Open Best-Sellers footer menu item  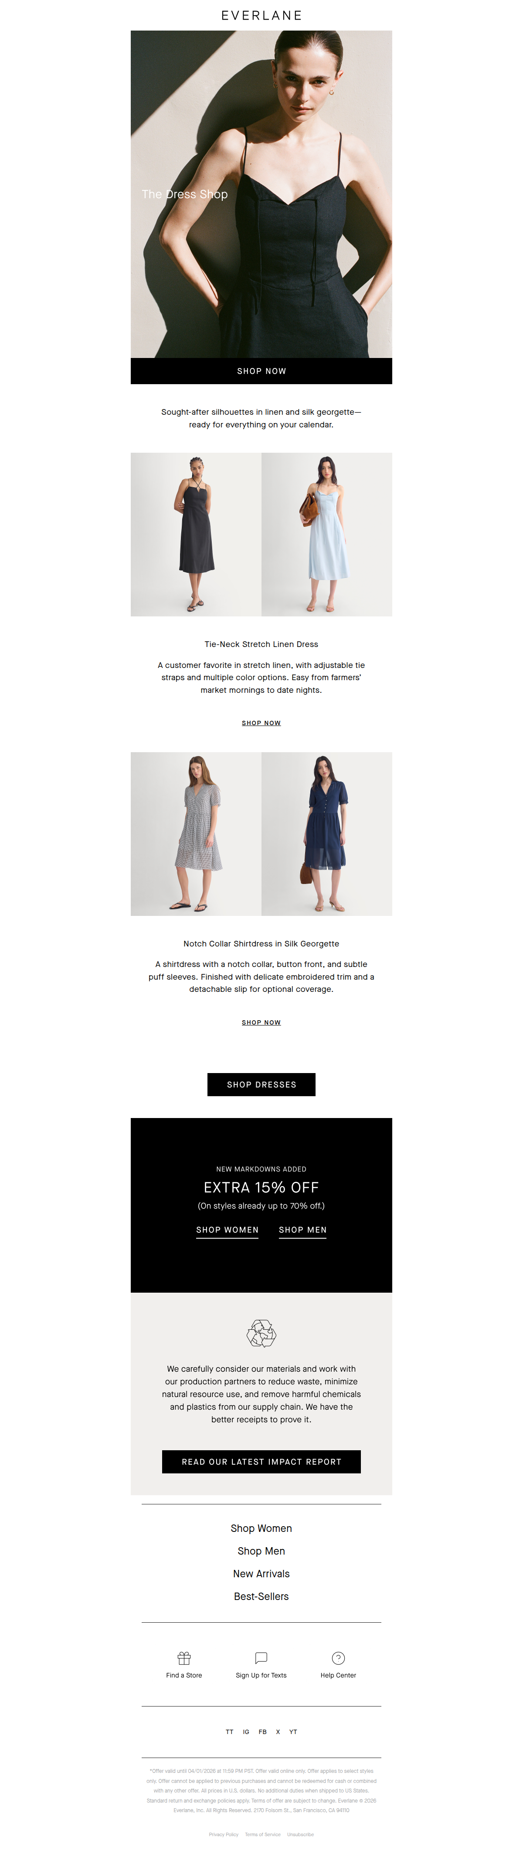click(261, 1596)
